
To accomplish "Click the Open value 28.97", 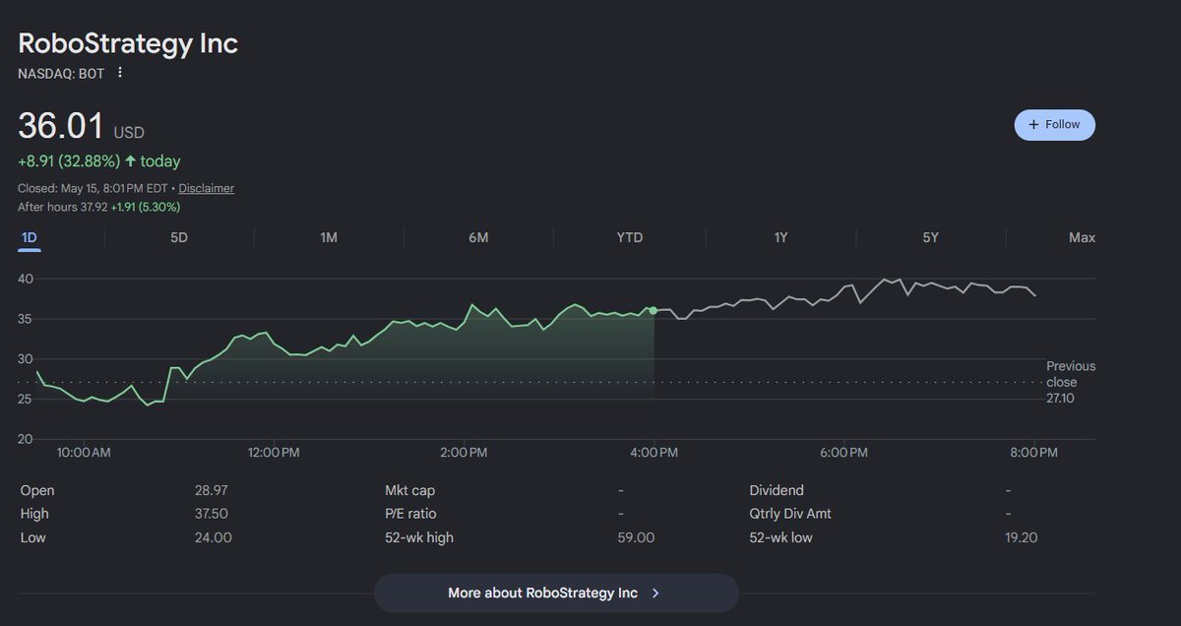I will click(212, 490).
